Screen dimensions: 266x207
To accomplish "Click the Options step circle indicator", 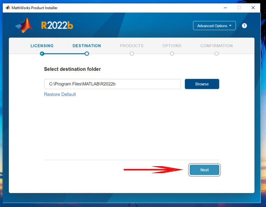I will pyautogui.click(x=172, y=54).
